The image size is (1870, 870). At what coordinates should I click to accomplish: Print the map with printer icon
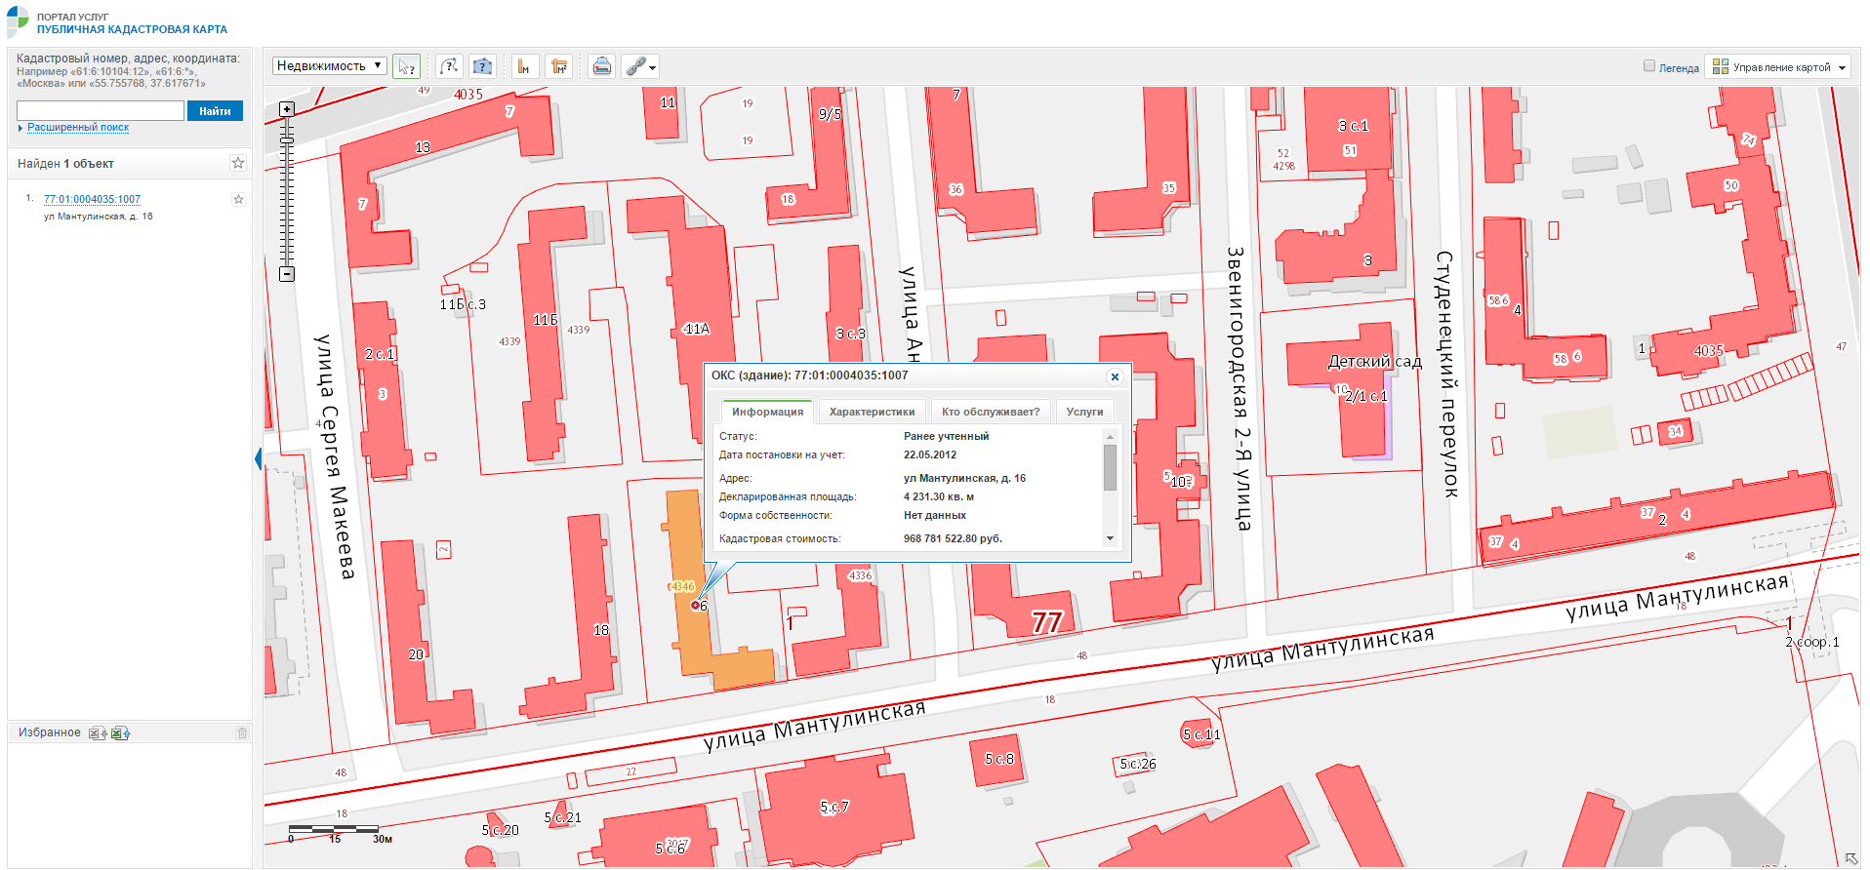(602, 66)
